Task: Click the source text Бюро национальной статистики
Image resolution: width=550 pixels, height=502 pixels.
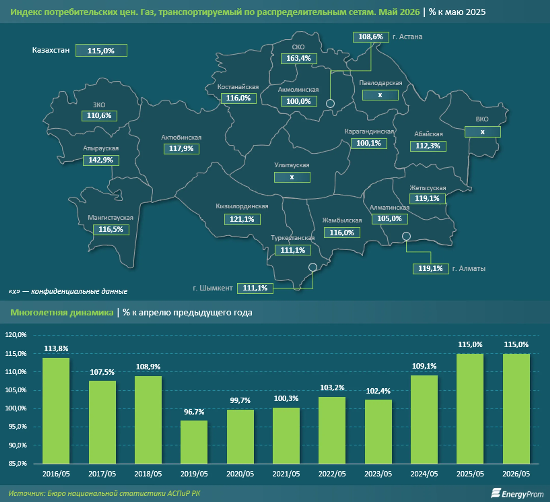Action: 106,493
